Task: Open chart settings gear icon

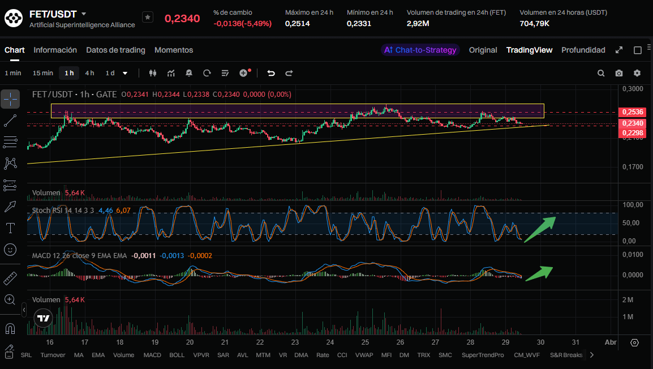Action: pyautogui.click(x=637, y=73)
